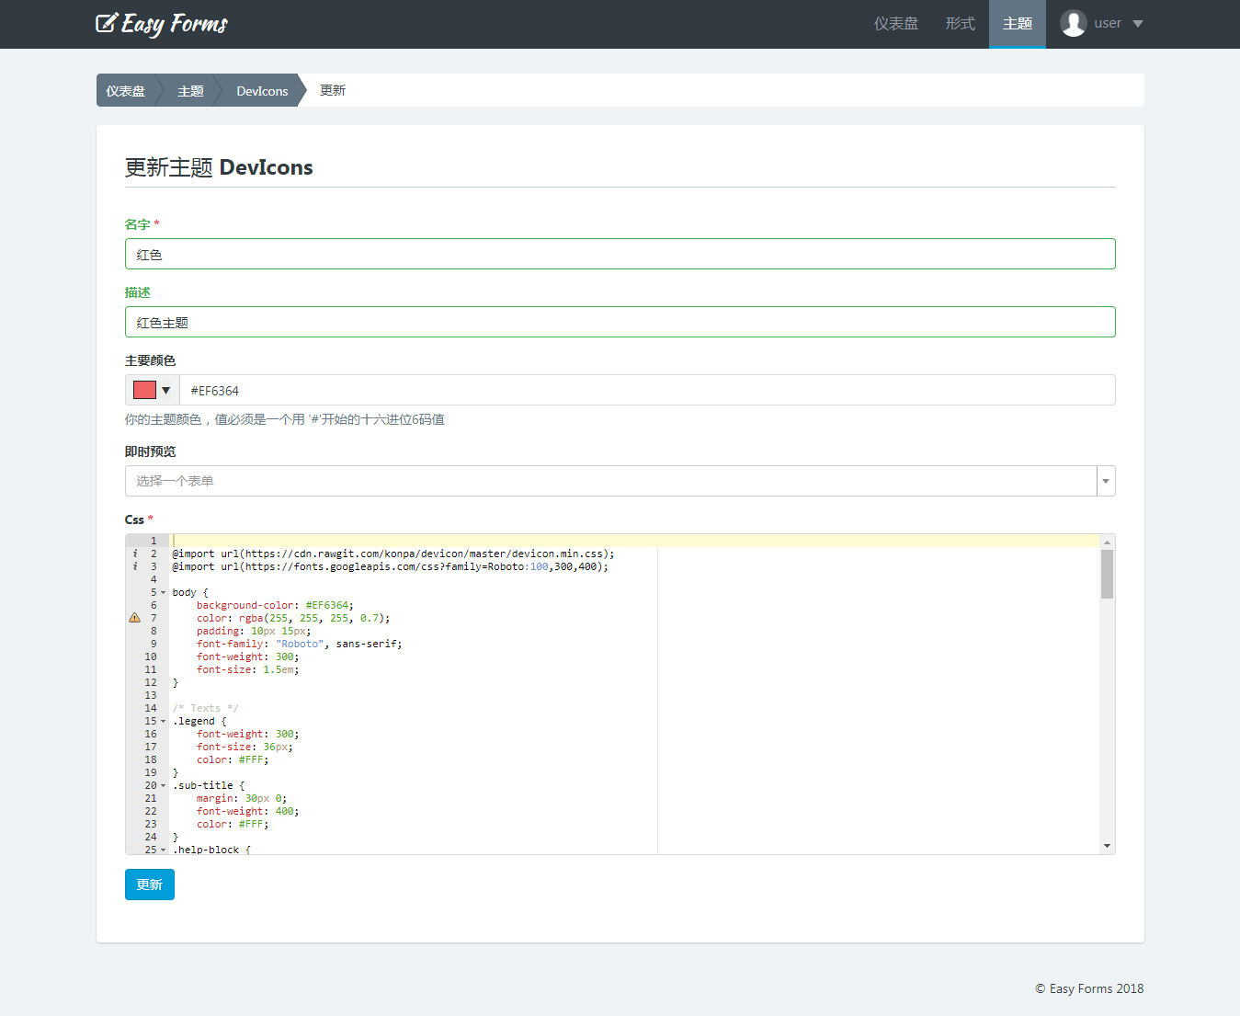Fold the .sub-title CSS block
1240x1016 pixels.
[x=164, y=786]
